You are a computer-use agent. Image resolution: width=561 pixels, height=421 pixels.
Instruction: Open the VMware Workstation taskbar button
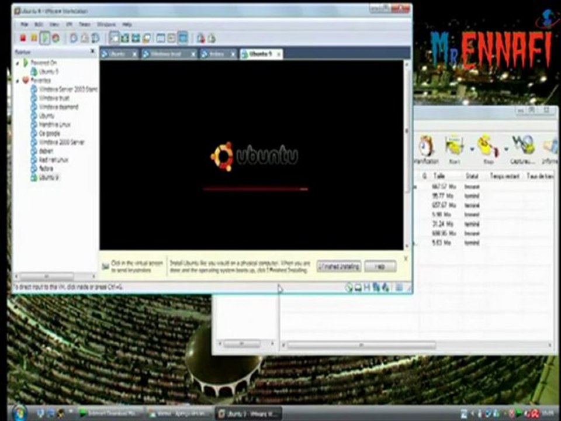pos(249,413)
